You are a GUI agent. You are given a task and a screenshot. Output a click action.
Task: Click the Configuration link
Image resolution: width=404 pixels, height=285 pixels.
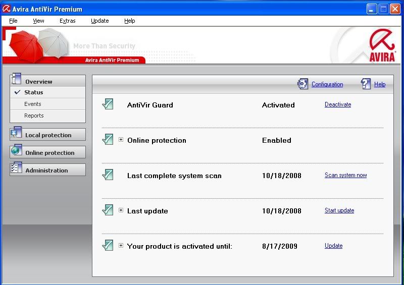click(x=327, y=84)
